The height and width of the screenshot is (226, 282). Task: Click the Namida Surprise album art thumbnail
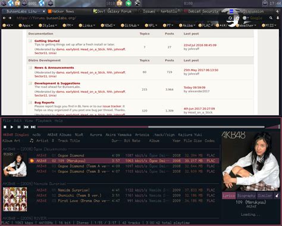[x=15, y=199]
